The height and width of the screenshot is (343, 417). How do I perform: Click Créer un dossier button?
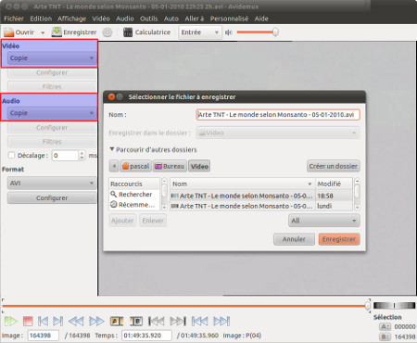click(334, 166)
